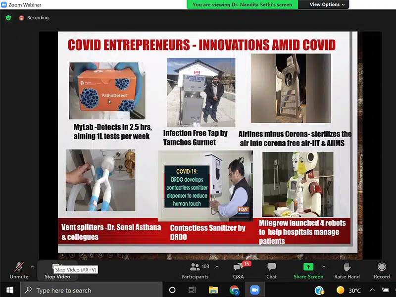The image size is (396, 297).
Task: Open Chrome from the taskbar
Action: [x=234, y=290]
